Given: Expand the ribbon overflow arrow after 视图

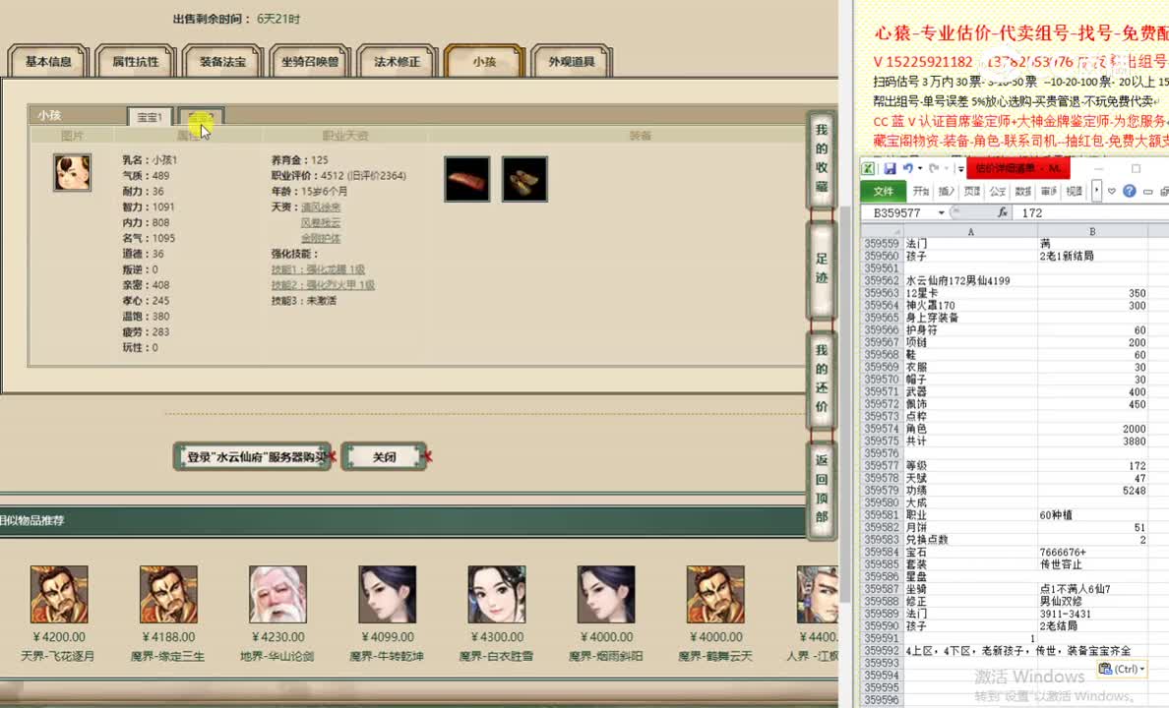Looking at the screenshot, I should (x=1095, y=191).
